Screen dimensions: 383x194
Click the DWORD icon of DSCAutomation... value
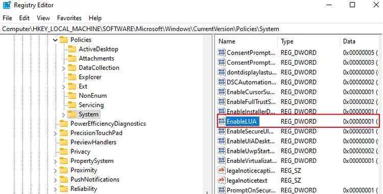coord(222,82)
